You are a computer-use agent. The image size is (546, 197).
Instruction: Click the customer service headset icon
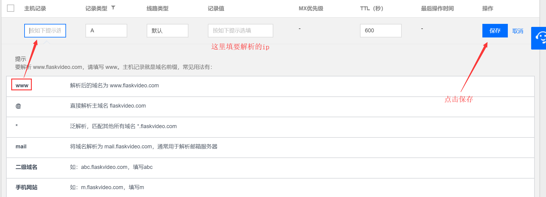coord(540,38)
